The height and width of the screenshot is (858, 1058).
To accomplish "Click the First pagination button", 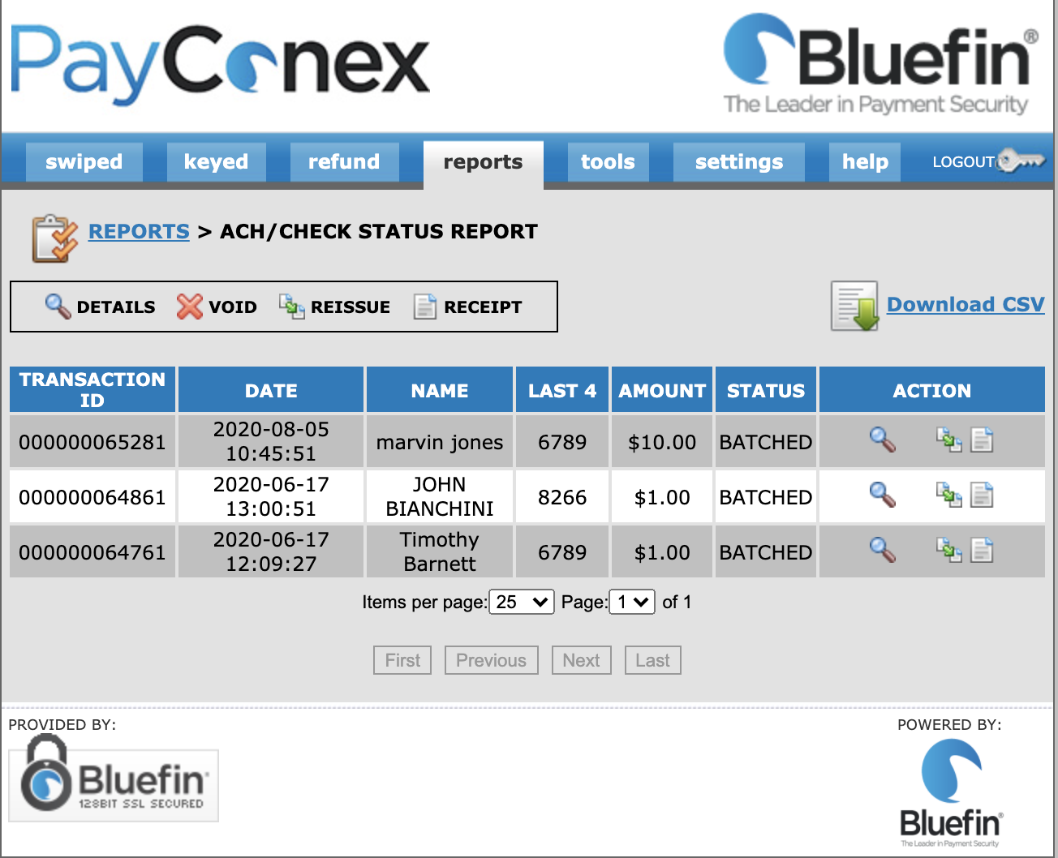I will coord(402,660).
